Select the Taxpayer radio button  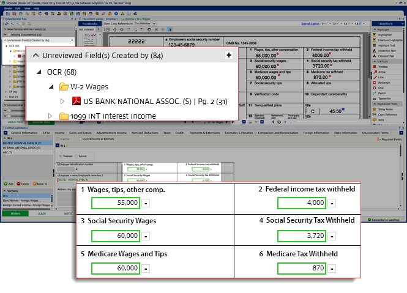pyautogui.click(x=65, y=155)
